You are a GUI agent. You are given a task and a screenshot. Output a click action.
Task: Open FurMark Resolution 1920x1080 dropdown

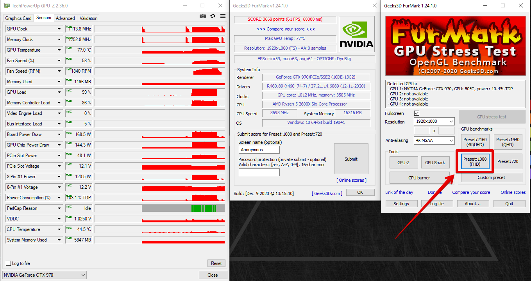[x=434, y=122]
